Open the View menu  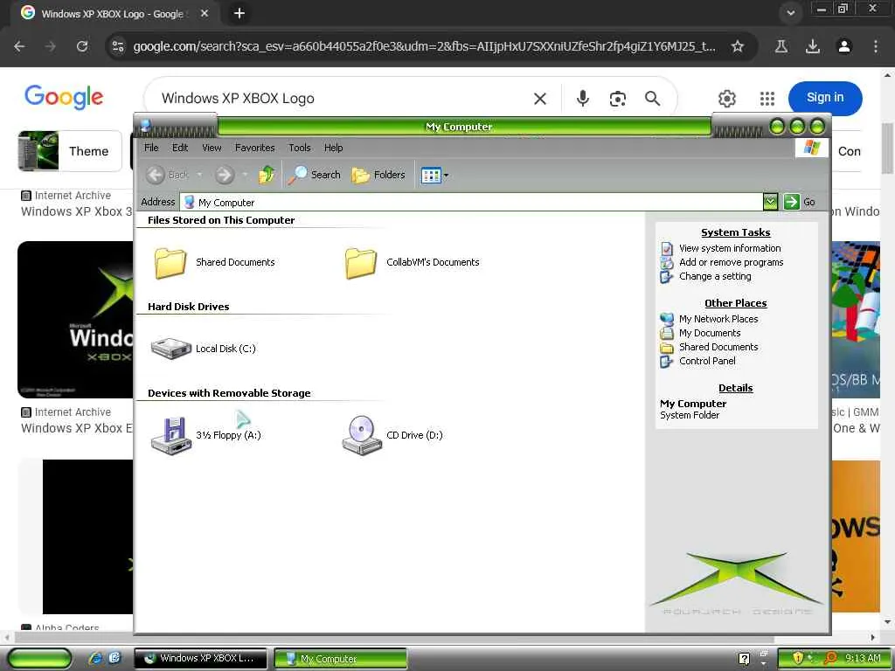pyautogui.click(x=212, y=148)
